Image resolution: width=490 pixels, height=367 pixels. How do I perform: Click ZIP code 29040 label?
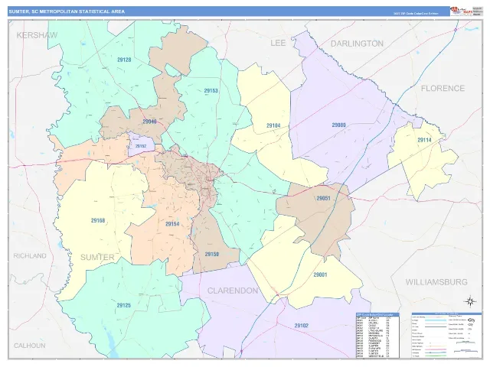pos(149,122)
